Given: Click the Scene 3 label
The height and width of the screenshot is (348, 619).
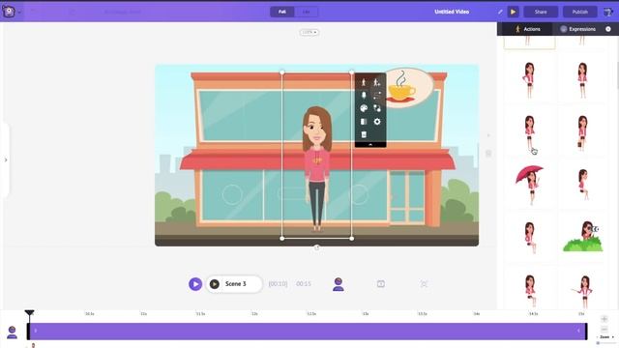Looking at the screenshot, I should pyautogui.click(x=235, y=283).
